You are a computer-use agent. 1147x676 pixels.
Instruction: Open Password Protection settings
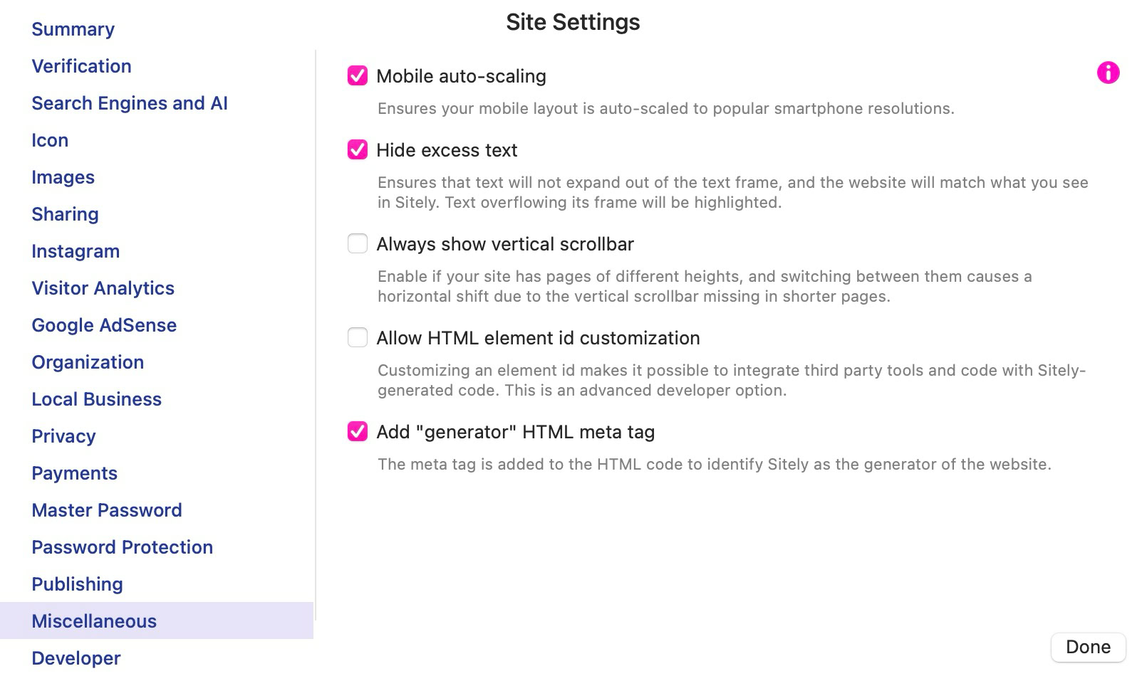[x=122, y=547]
